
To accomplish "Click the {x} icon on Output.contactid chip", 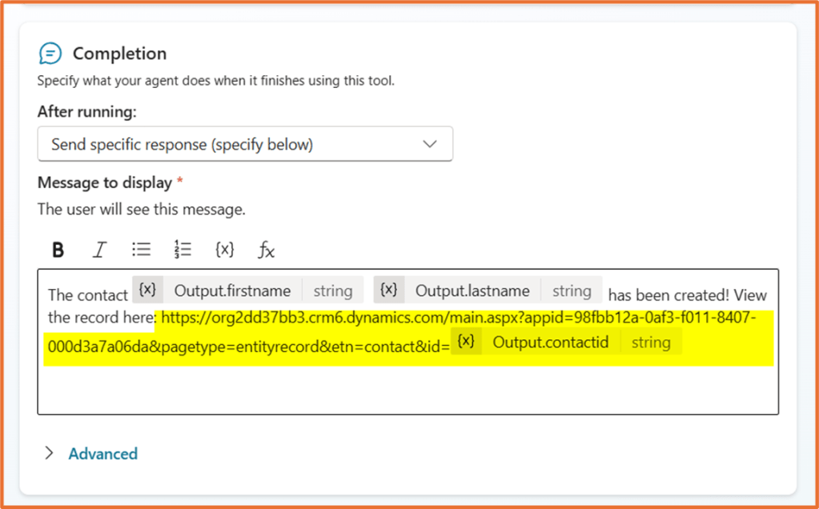I will click(467, 341).
